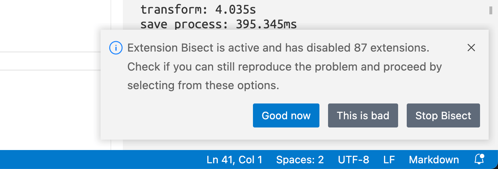Click the blue info icon in the notification

click(x=116, y=48)
